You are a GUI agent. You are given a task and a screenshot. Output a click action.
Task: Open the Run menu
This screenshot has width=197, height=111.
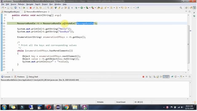pyautogui.click(x=51, y=4)
